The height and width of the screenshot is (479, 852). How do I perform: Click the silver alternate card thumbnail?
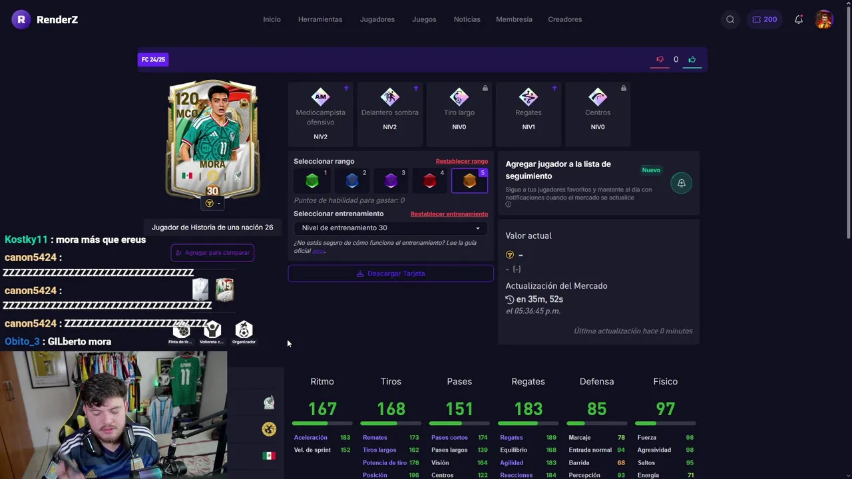point(200,289)
